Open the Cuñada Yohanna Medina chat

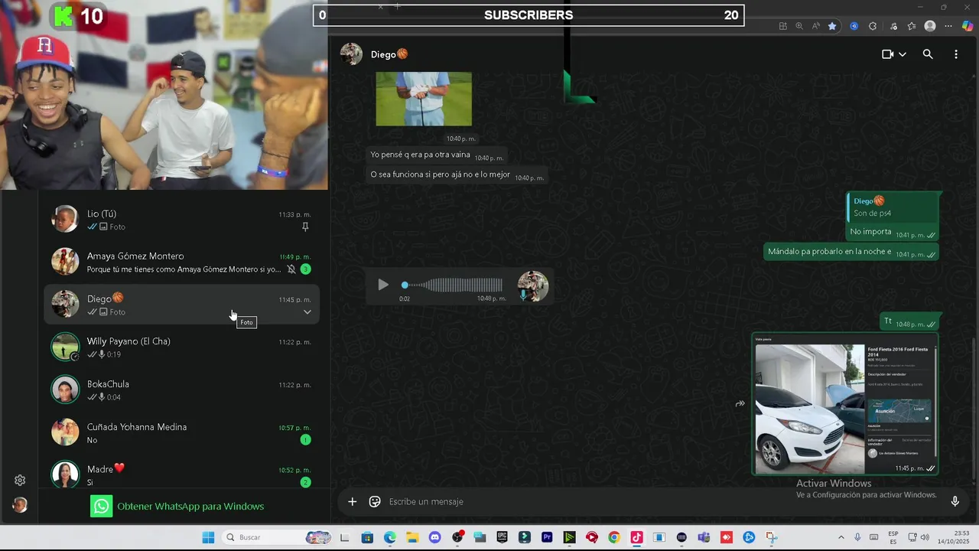181,433
